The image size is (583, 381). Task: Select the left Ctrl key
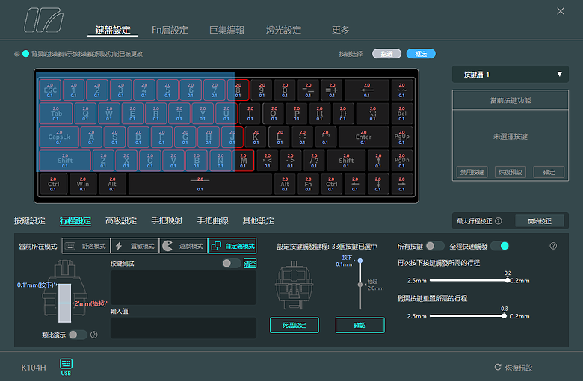pos(53,184)
